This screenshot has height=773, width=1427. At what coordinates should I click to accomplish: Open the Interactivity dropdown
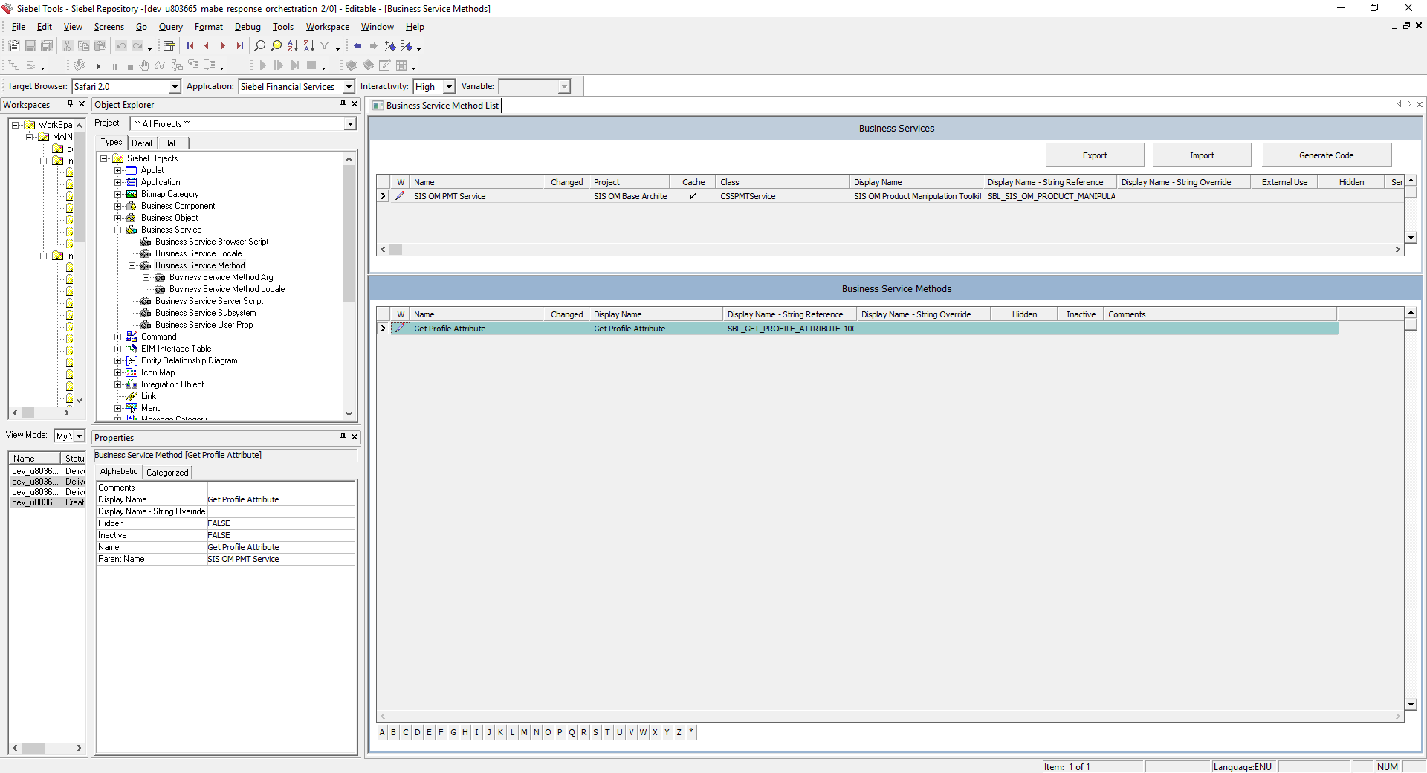click(449, 87)
